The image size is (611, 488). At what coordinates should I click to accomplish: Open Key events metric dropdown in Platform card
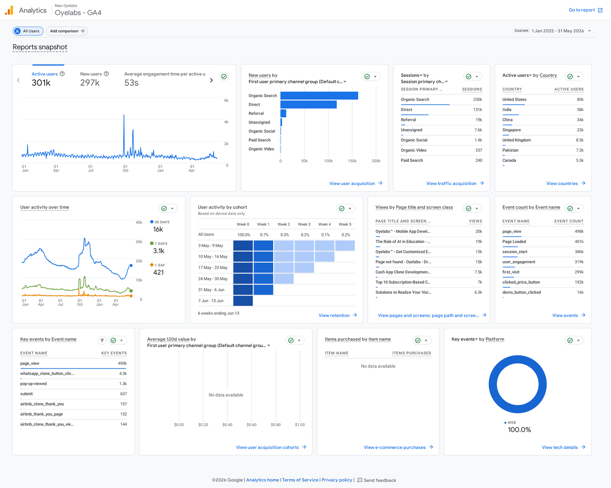(464, 339)
